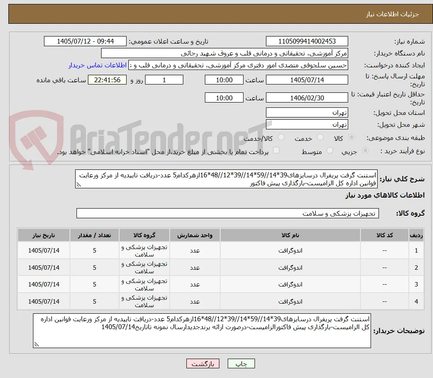Select the متوسط purchase type radio
This screenshot has width=433, height=378.
tap(330, 150)
